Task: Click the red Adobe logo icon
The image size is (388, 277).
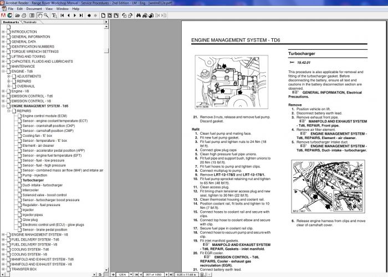Action: click(3, 16)
